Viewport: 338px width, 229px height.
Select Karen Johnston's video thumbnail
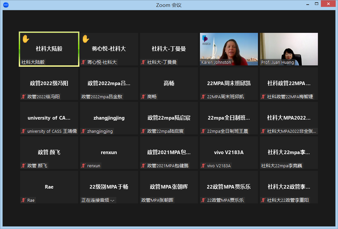tap(229, 49)
